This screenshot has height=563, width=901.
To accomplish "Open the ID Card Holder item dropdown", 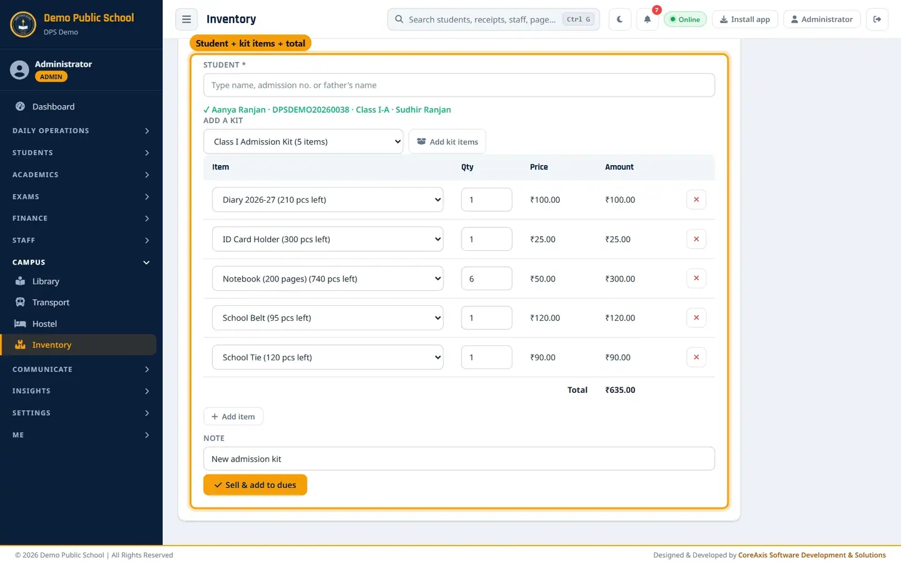I will pyautogui.click(x=328, y=239).
